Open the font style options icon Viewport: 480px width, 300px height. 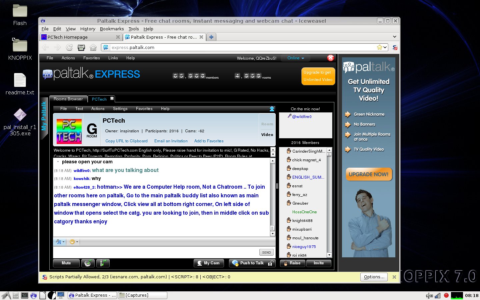pos(60,242)
